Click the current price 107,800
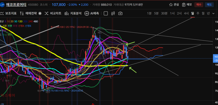This screenshot has width=218, height=105. click(x=59, y=5)
